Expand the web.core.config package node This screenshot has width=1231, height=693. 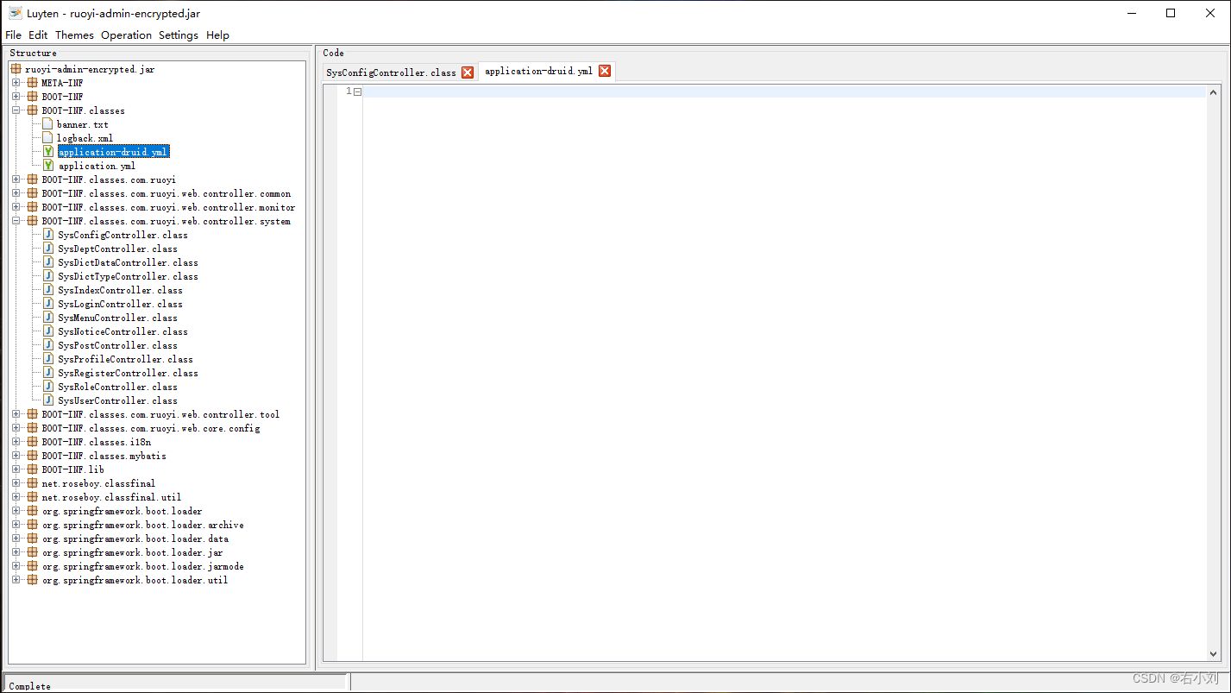(x=16, y=428)
